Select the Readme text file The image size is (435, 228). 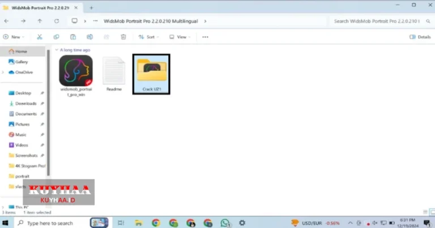[113, 72]
